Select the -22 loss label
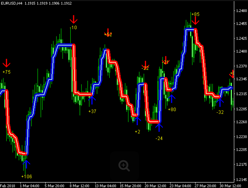 coord(145,68)
